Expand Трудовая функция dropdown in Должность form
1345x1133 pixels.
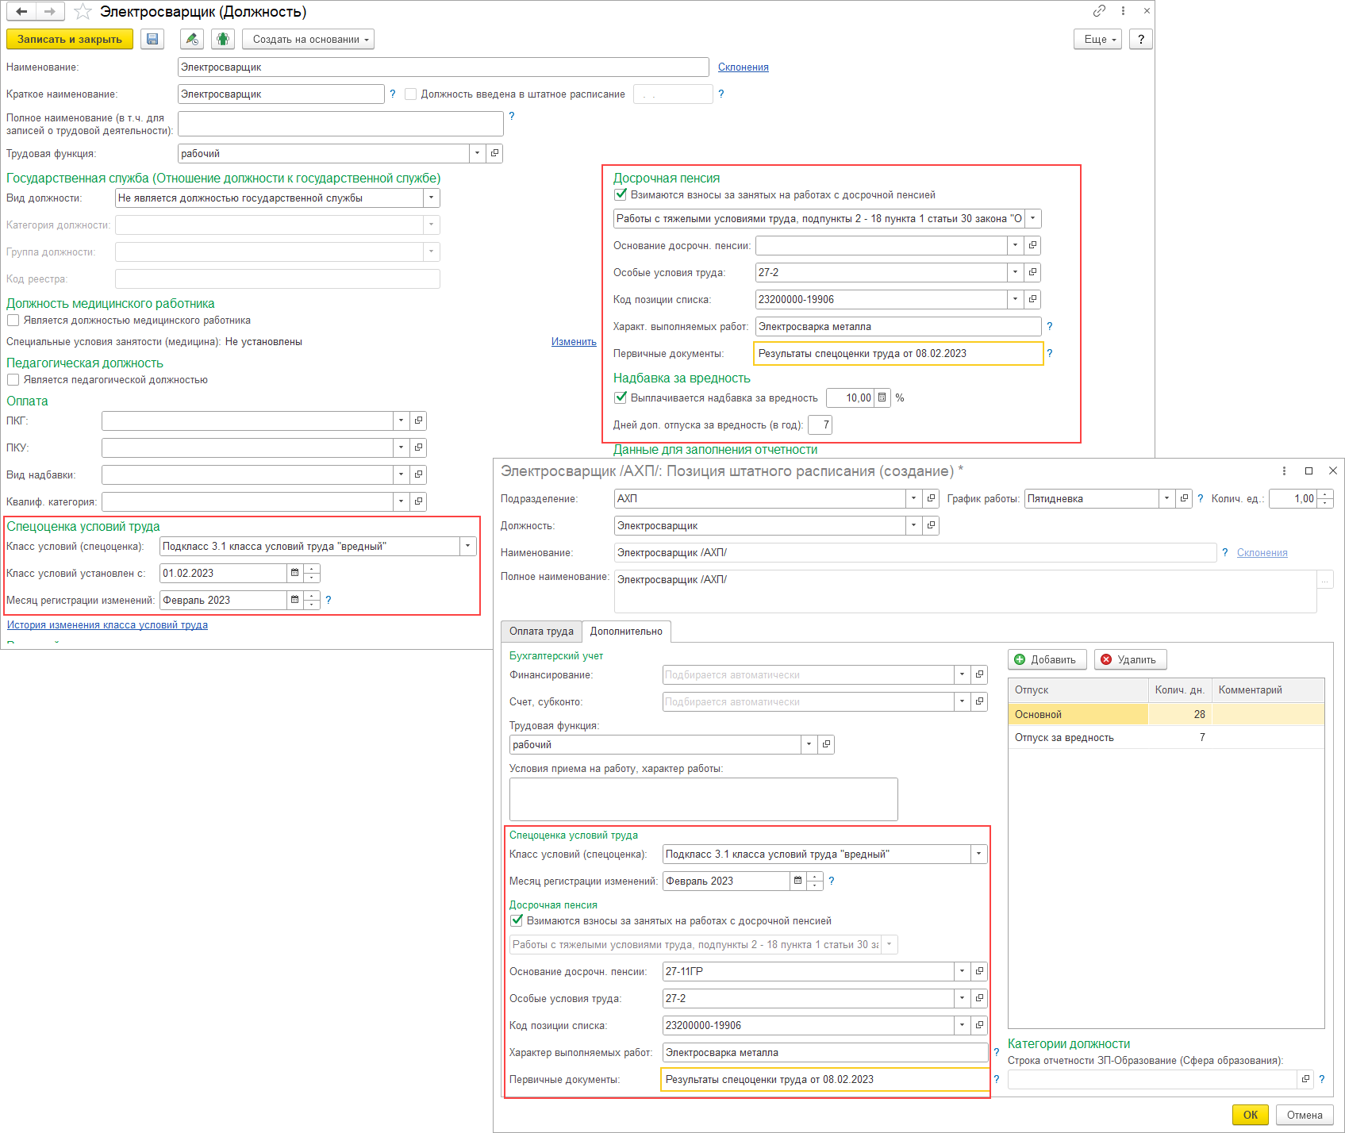pos(477,153)
